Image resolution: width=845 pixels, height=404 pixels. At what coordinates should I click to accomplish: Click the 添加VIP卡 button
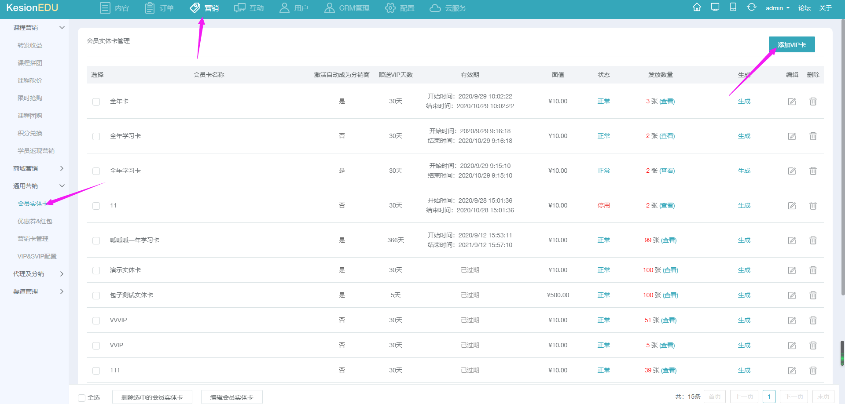792,44
